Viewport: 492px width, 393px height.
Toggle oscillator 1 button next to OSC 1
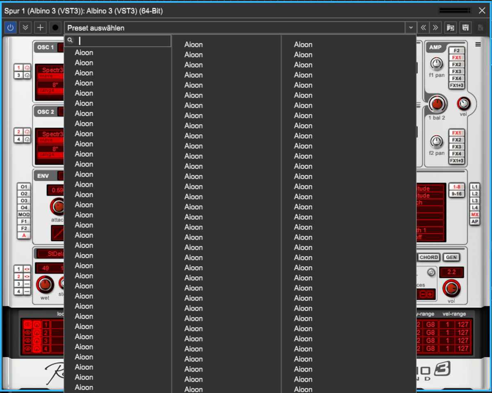19,68
